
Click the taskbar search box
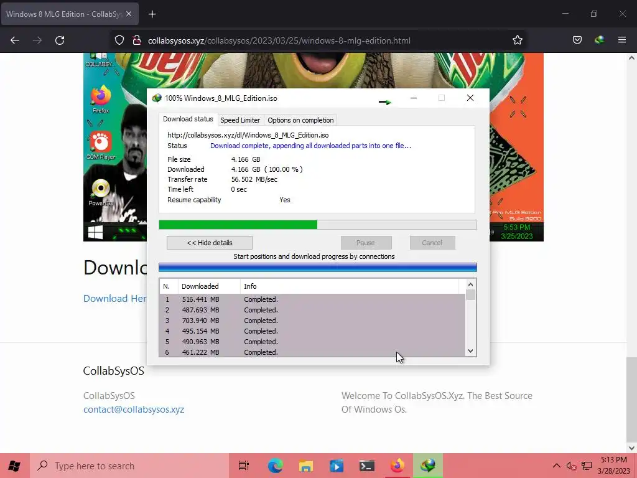pyautogui.click(x=129, y=466)
